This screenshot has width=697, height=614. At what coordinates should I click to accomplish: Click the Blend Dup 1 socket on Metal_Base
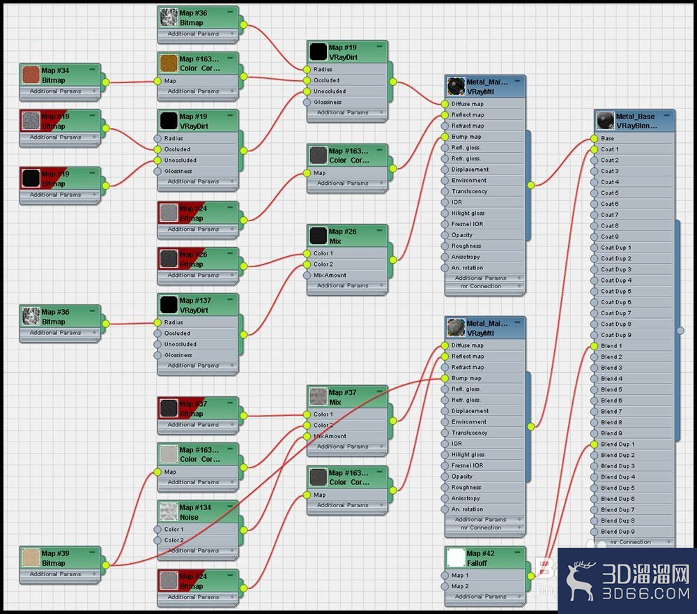point(595,444)
